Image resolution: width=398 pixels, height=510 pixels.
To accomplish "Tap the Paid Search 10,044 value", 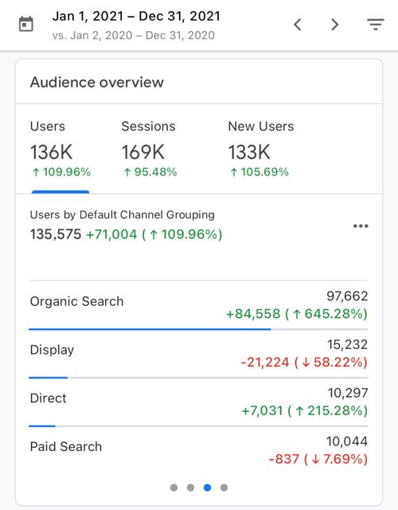I will 347,441.
